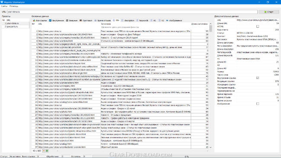Image resolution: width=281 pixels, height=158 pixels.
Task: Select row 37 obr-zvonok.html URL
Action: (62, 147)
